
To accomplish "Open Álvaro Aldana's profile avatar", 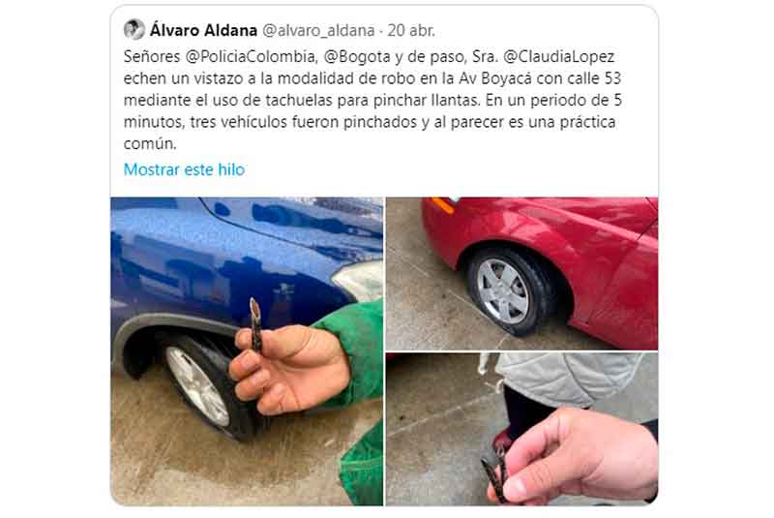I will (x=134, y=30).
